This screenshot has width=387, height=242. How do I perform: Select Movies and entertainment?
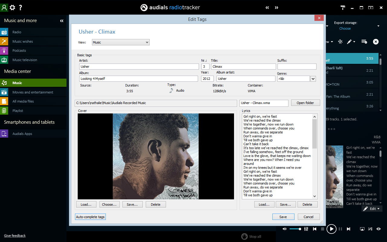[x=33, y=92]
